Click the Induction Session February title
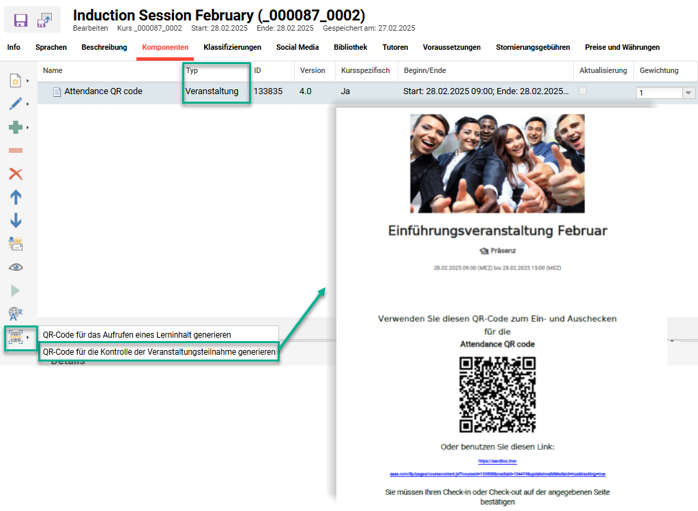The image size is (698, 511). click(219, 15)
